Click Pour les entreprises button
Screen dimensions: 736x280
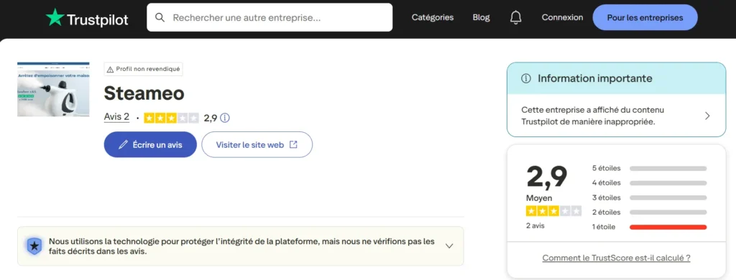pyautogui.click(x=645, y=17)
